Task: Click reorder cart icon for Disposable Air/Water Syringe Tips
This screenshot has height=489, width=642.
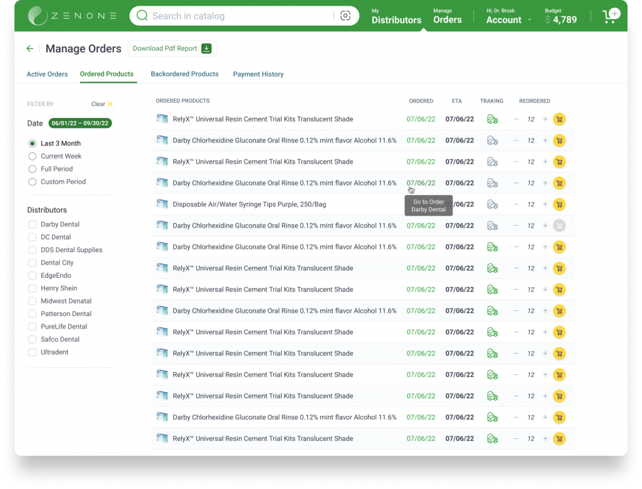Action: (559, 204)
